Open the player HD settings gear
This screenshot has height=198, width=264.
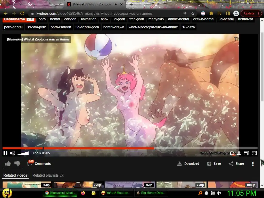(232, 153)
